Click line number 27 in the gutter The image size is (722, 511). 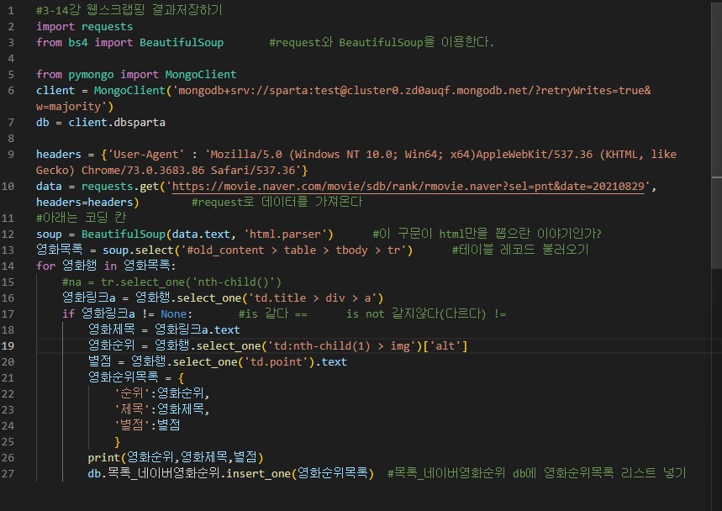pos(8,474)
